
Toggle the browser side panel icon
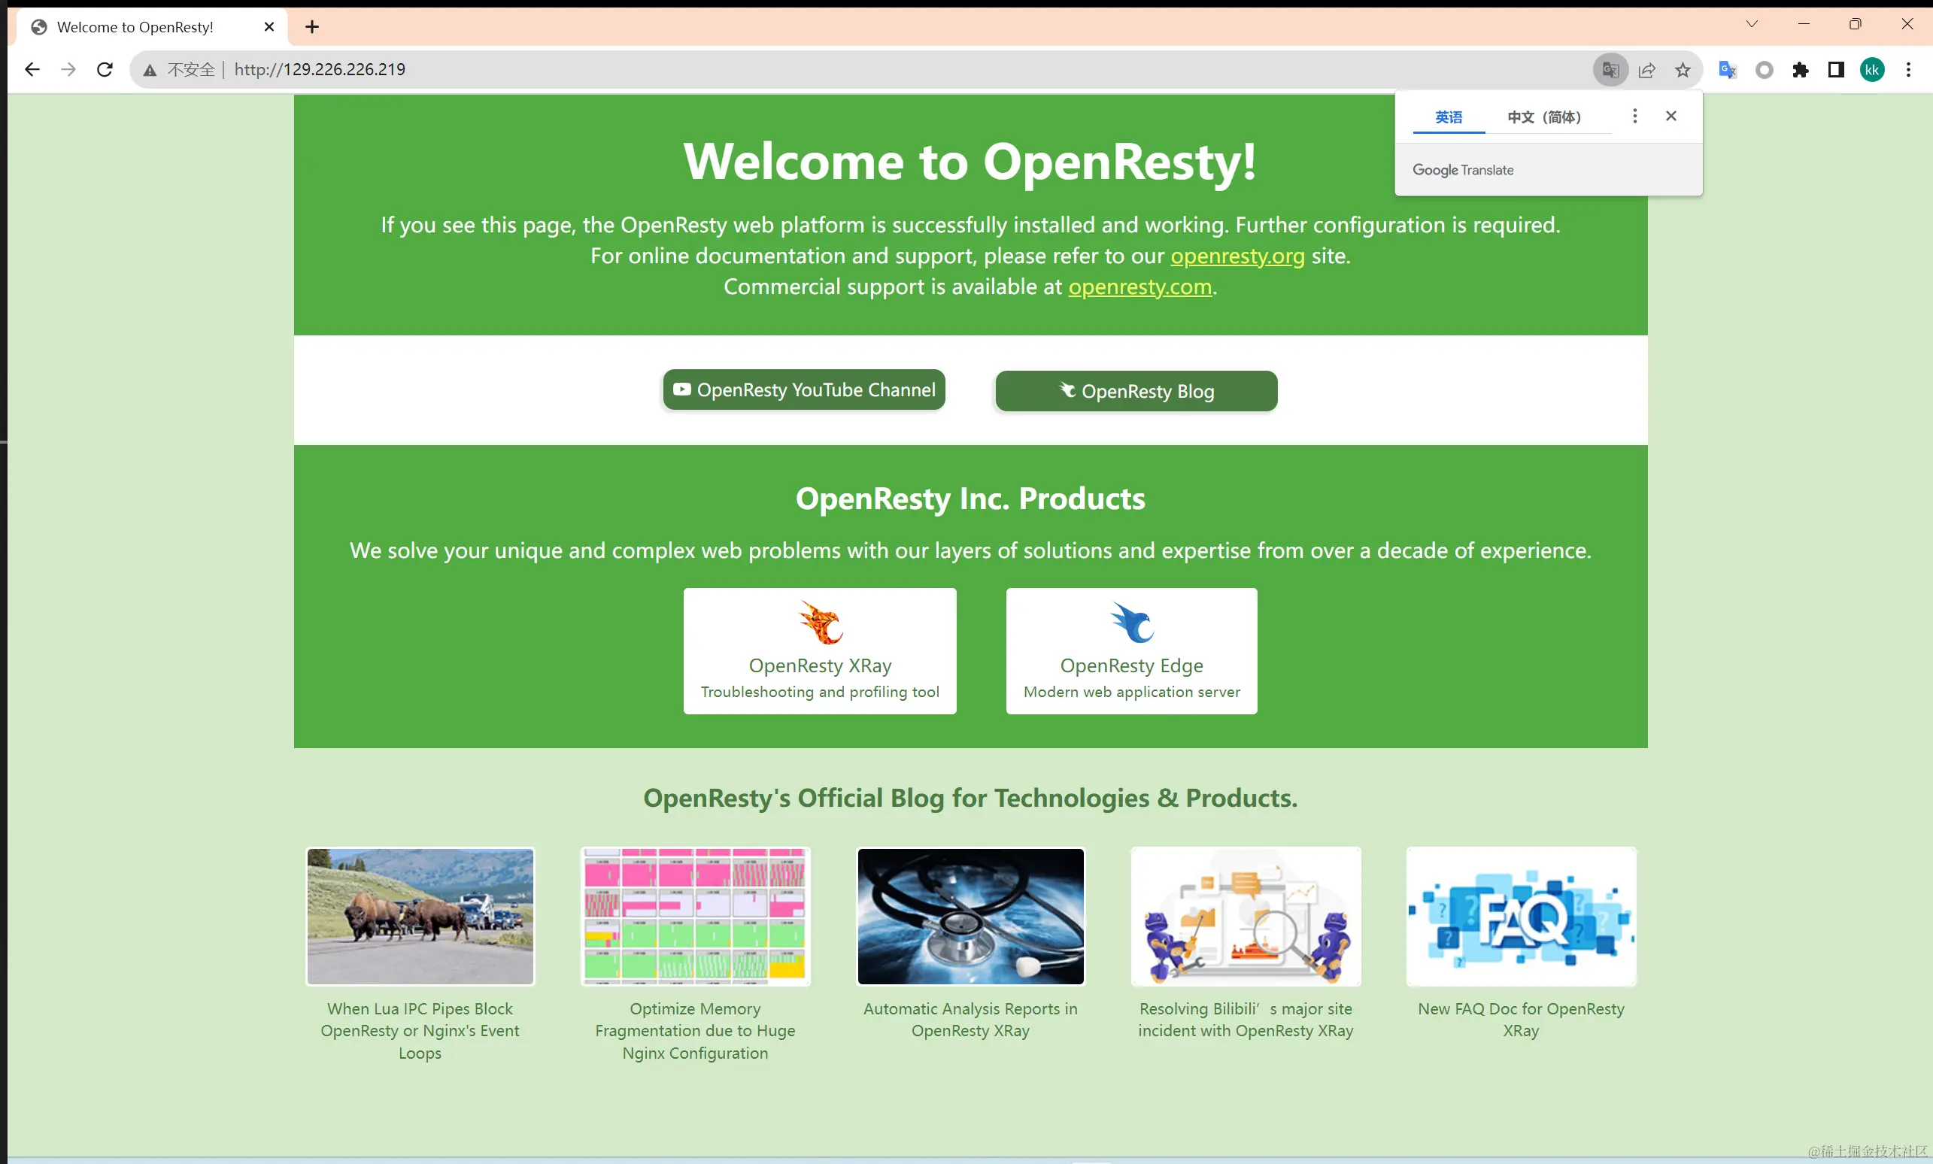pyautogui.click(x=1836, y=70)
